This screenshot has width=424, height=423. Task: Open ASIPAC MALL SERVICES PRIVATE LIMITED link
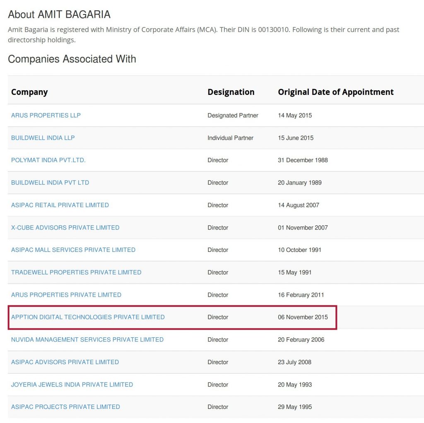click(x=73, y=250)
